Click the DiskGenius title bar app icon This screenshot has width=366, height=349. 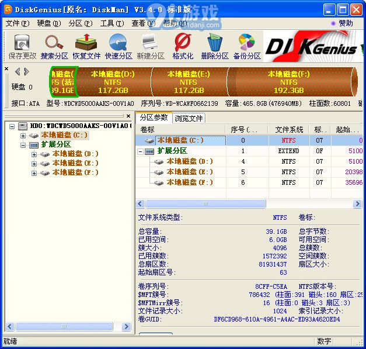pyautogui.click(x=8, y=9)
